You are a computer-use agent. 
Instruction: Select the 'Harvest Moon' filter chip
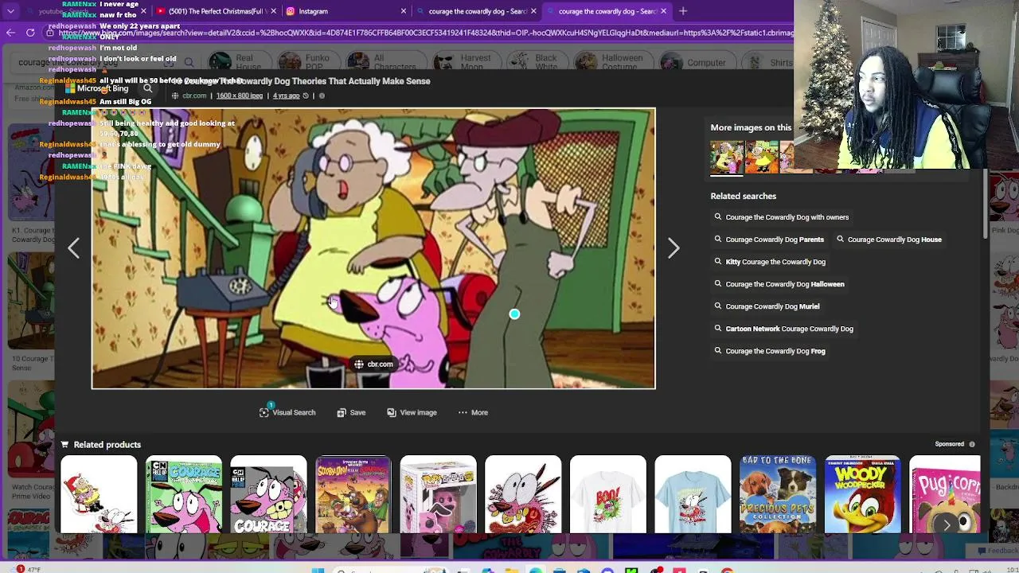coord(465,62)
